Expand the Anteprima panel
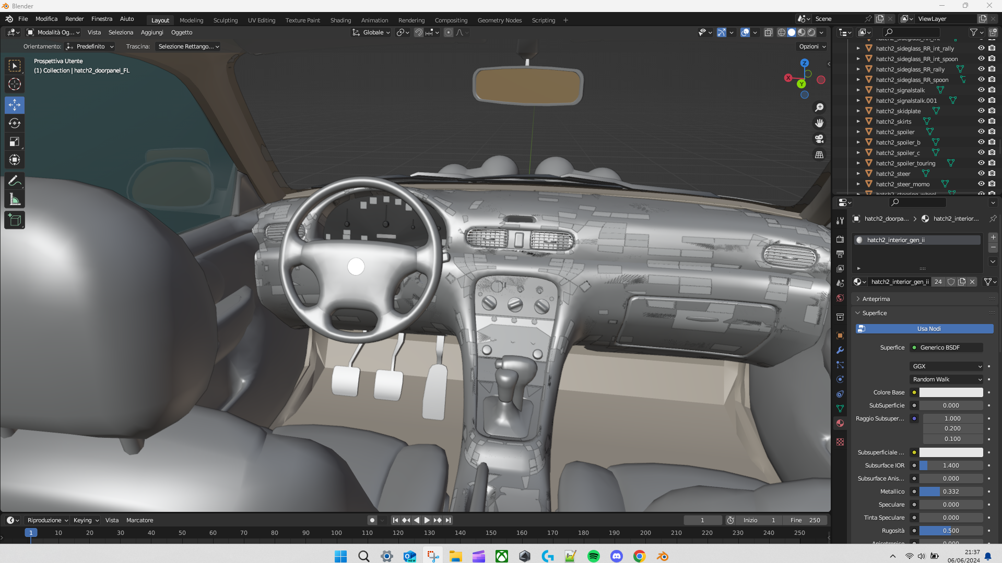Viewport: 1002px width, 563px height. click(x=876, y=299)
